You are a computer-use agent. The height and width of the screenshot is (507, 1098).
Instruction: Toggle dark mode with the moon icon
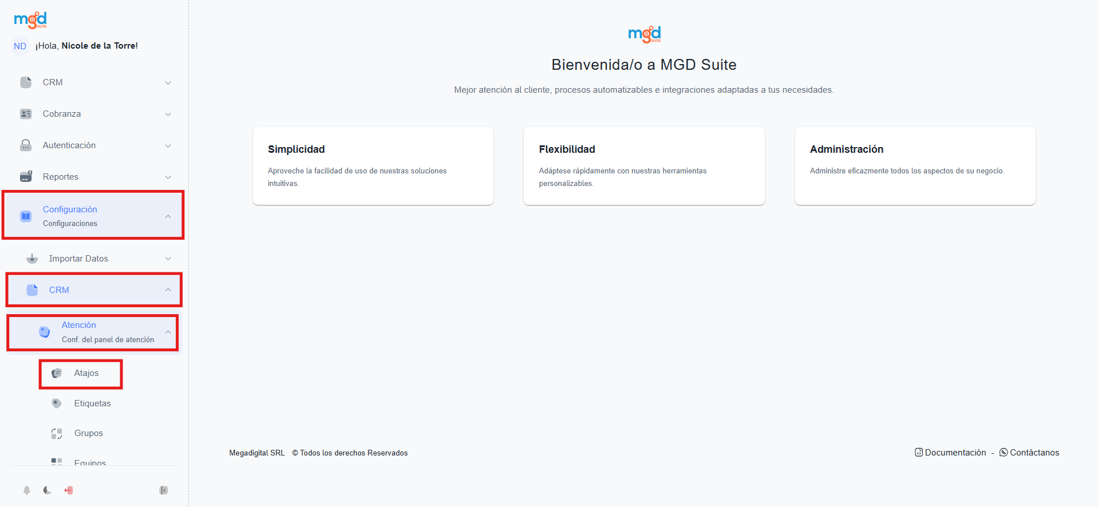pyautogui.click(x=48, y=490)
